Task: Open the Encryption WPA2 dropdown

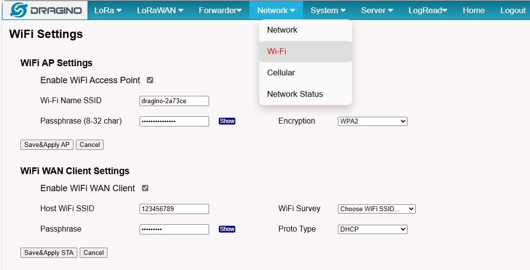Action: pos(372,121)
